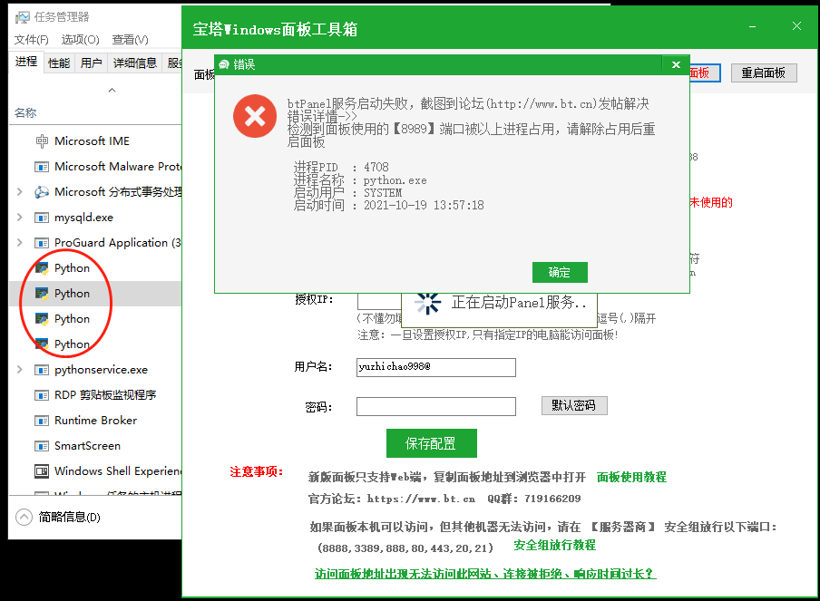Close the 宝塔Windows面板工具箱 window
Screen dimensions: 820x601
click(x=796, y=26)
